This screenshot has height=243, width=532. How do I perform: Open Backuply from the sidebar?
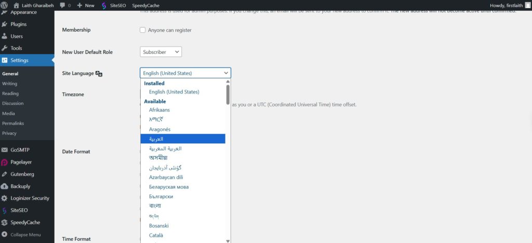click(x=20, y=186)
